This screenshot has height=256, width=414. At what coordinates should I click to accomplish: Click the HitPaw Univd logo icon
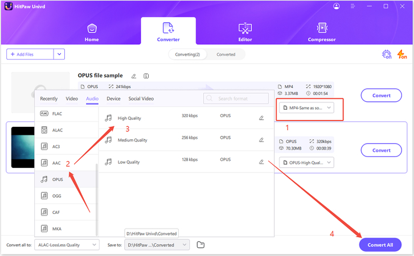click(9, 6)
